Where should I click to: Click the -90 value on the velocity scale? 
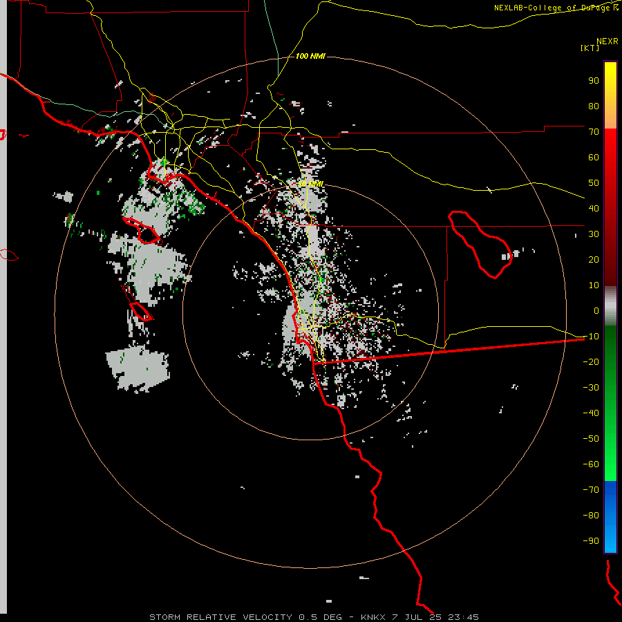591,541
